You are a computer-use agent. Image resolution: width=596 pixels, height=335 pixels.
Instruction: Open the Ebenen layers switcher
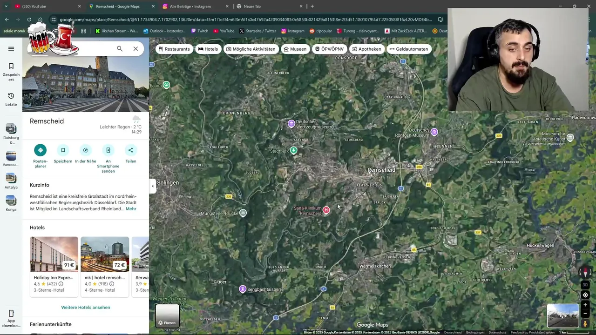pyautogui.click(x=167, y=315)
